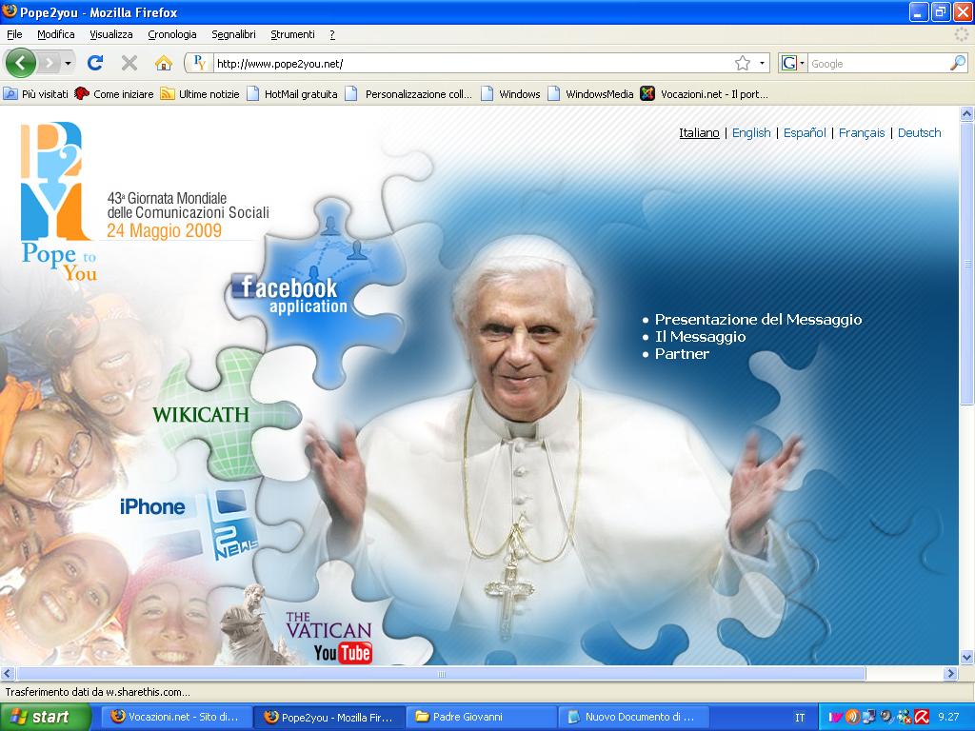Open Presentazione del Messaggio link
The image size is (975, 731).
758,320
